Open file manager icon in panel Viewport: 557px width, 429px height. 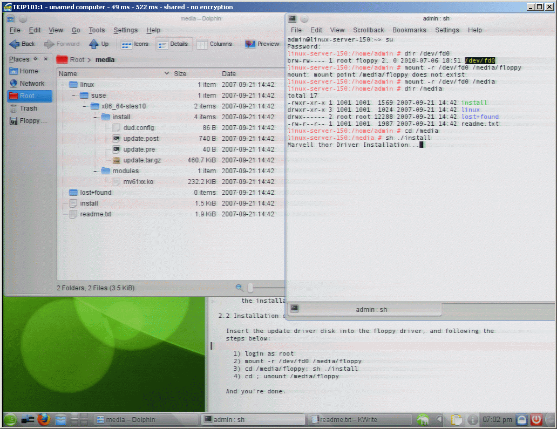[60, 420]
